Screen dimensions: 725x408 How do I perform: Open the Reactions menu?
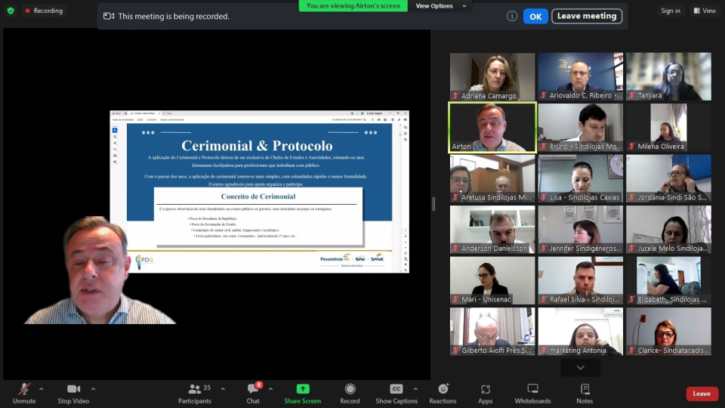[x=443, y=393]
